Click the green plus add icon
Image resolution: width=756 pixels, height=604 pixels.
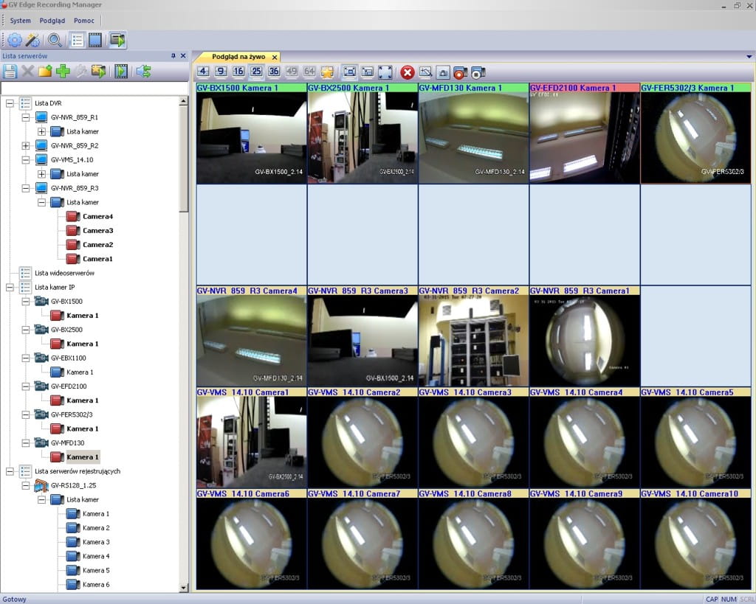pos(63,71)
